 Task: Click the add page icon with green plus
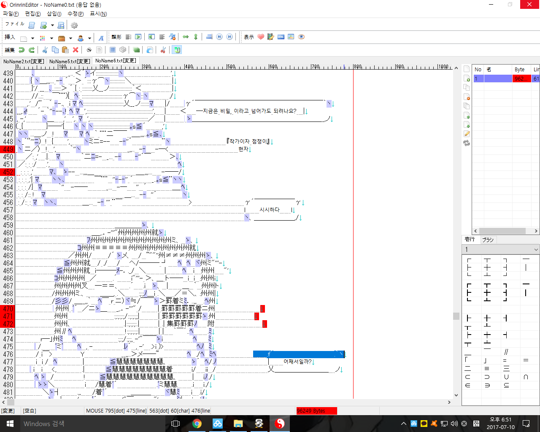467,78
